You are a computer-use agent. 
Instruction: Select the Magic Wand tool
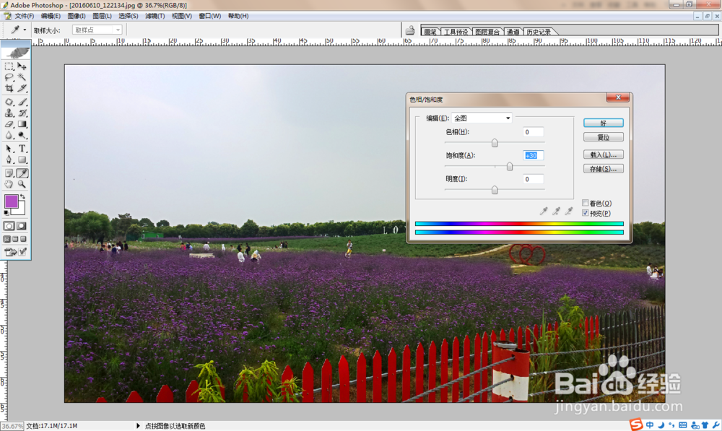22,77
